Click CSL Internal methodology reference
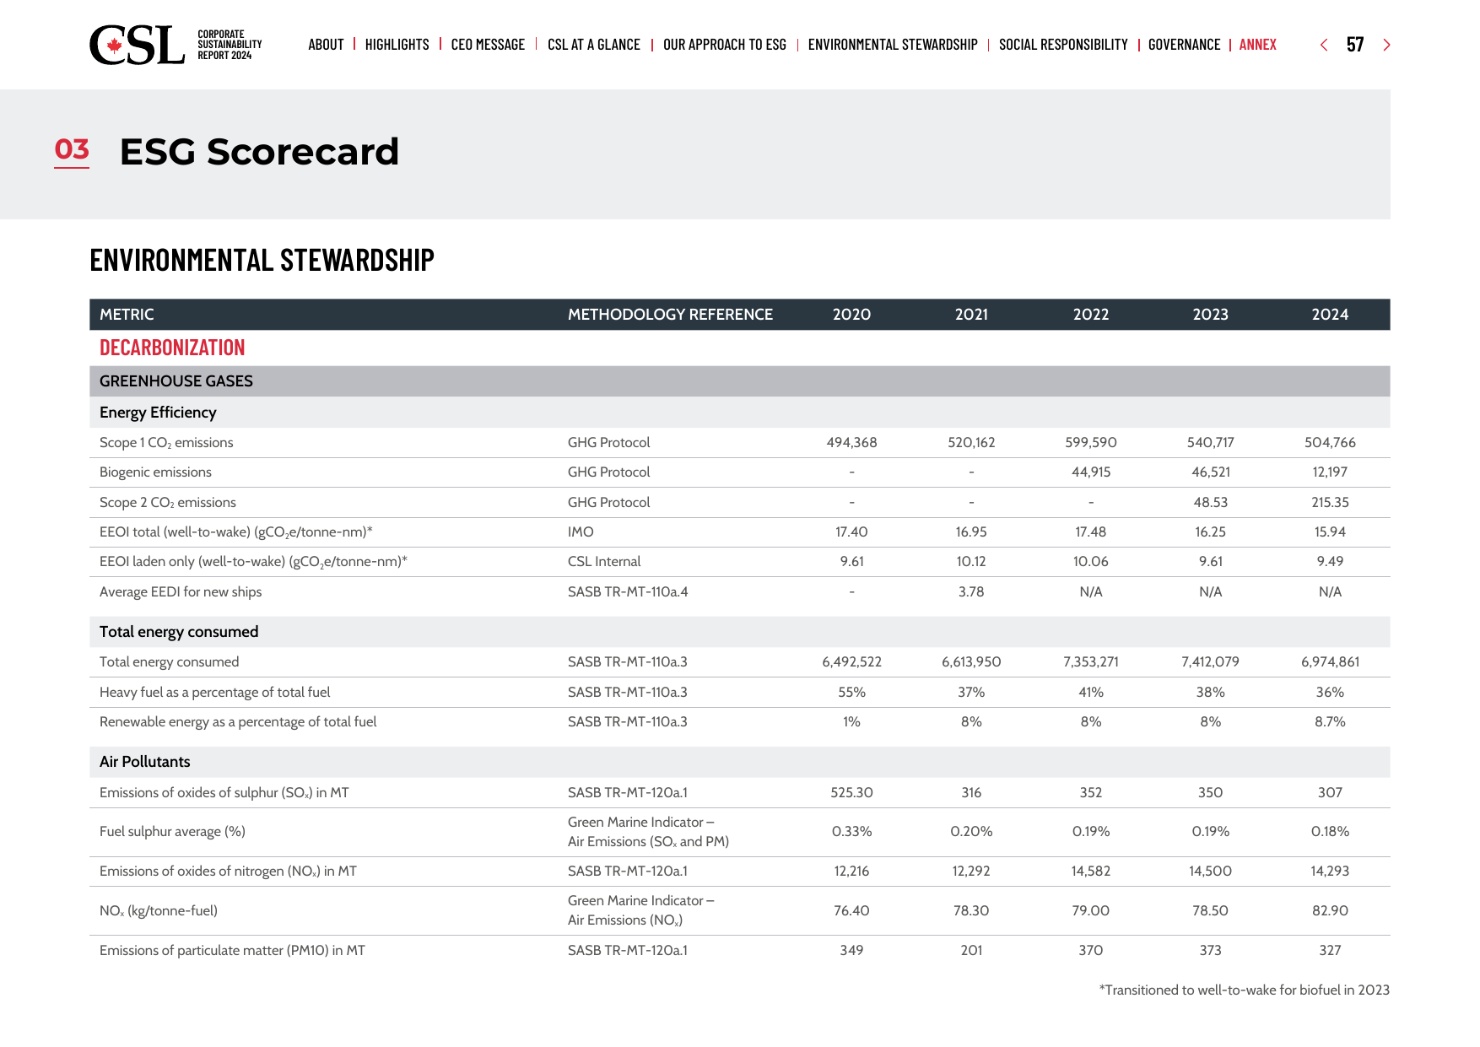1480x1047 pixels. [x=604, y=562]
